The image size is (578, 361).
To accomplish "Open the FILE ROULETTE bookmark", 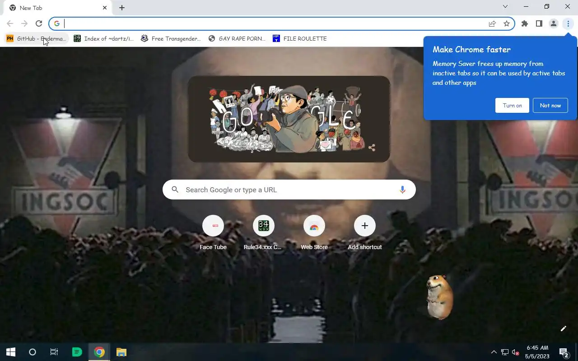I will click(x=300, y=38).
